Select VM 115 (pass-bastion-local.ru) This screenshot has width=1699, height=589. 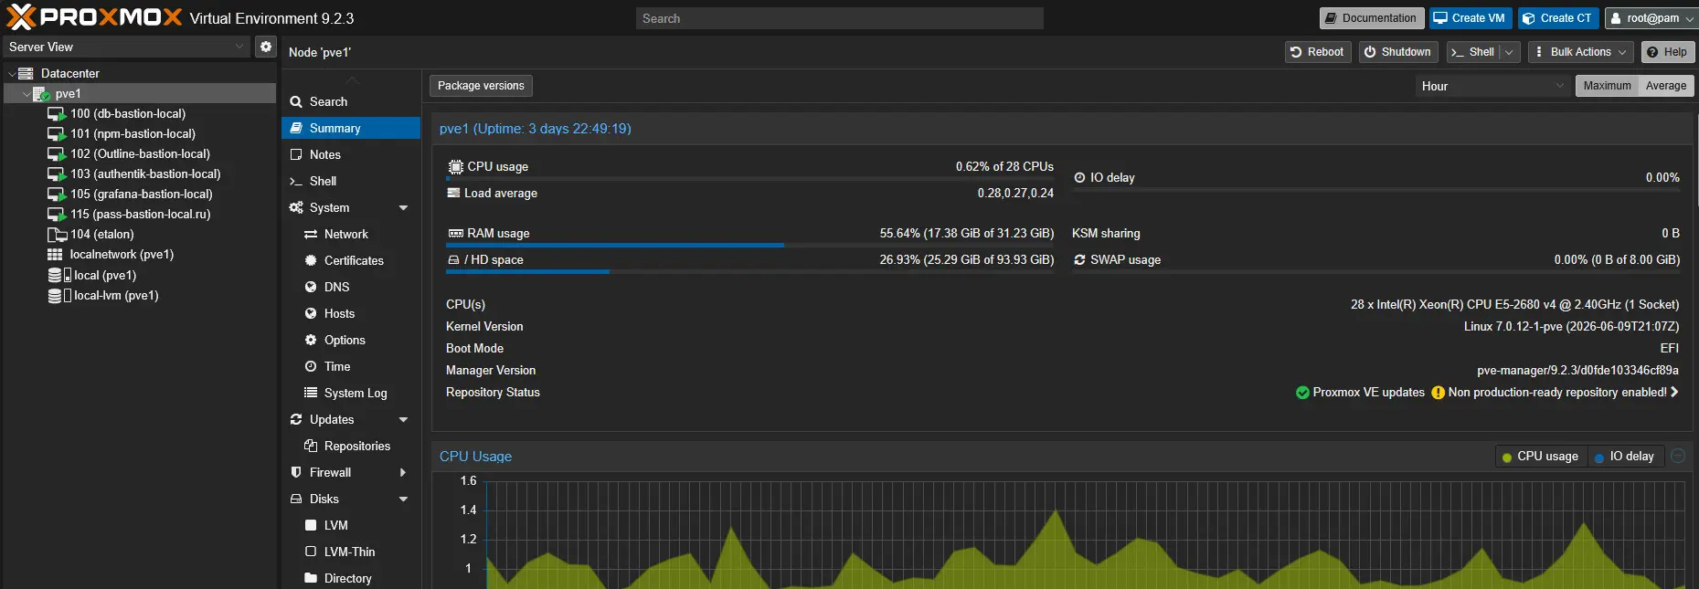[x=140, y=214]
